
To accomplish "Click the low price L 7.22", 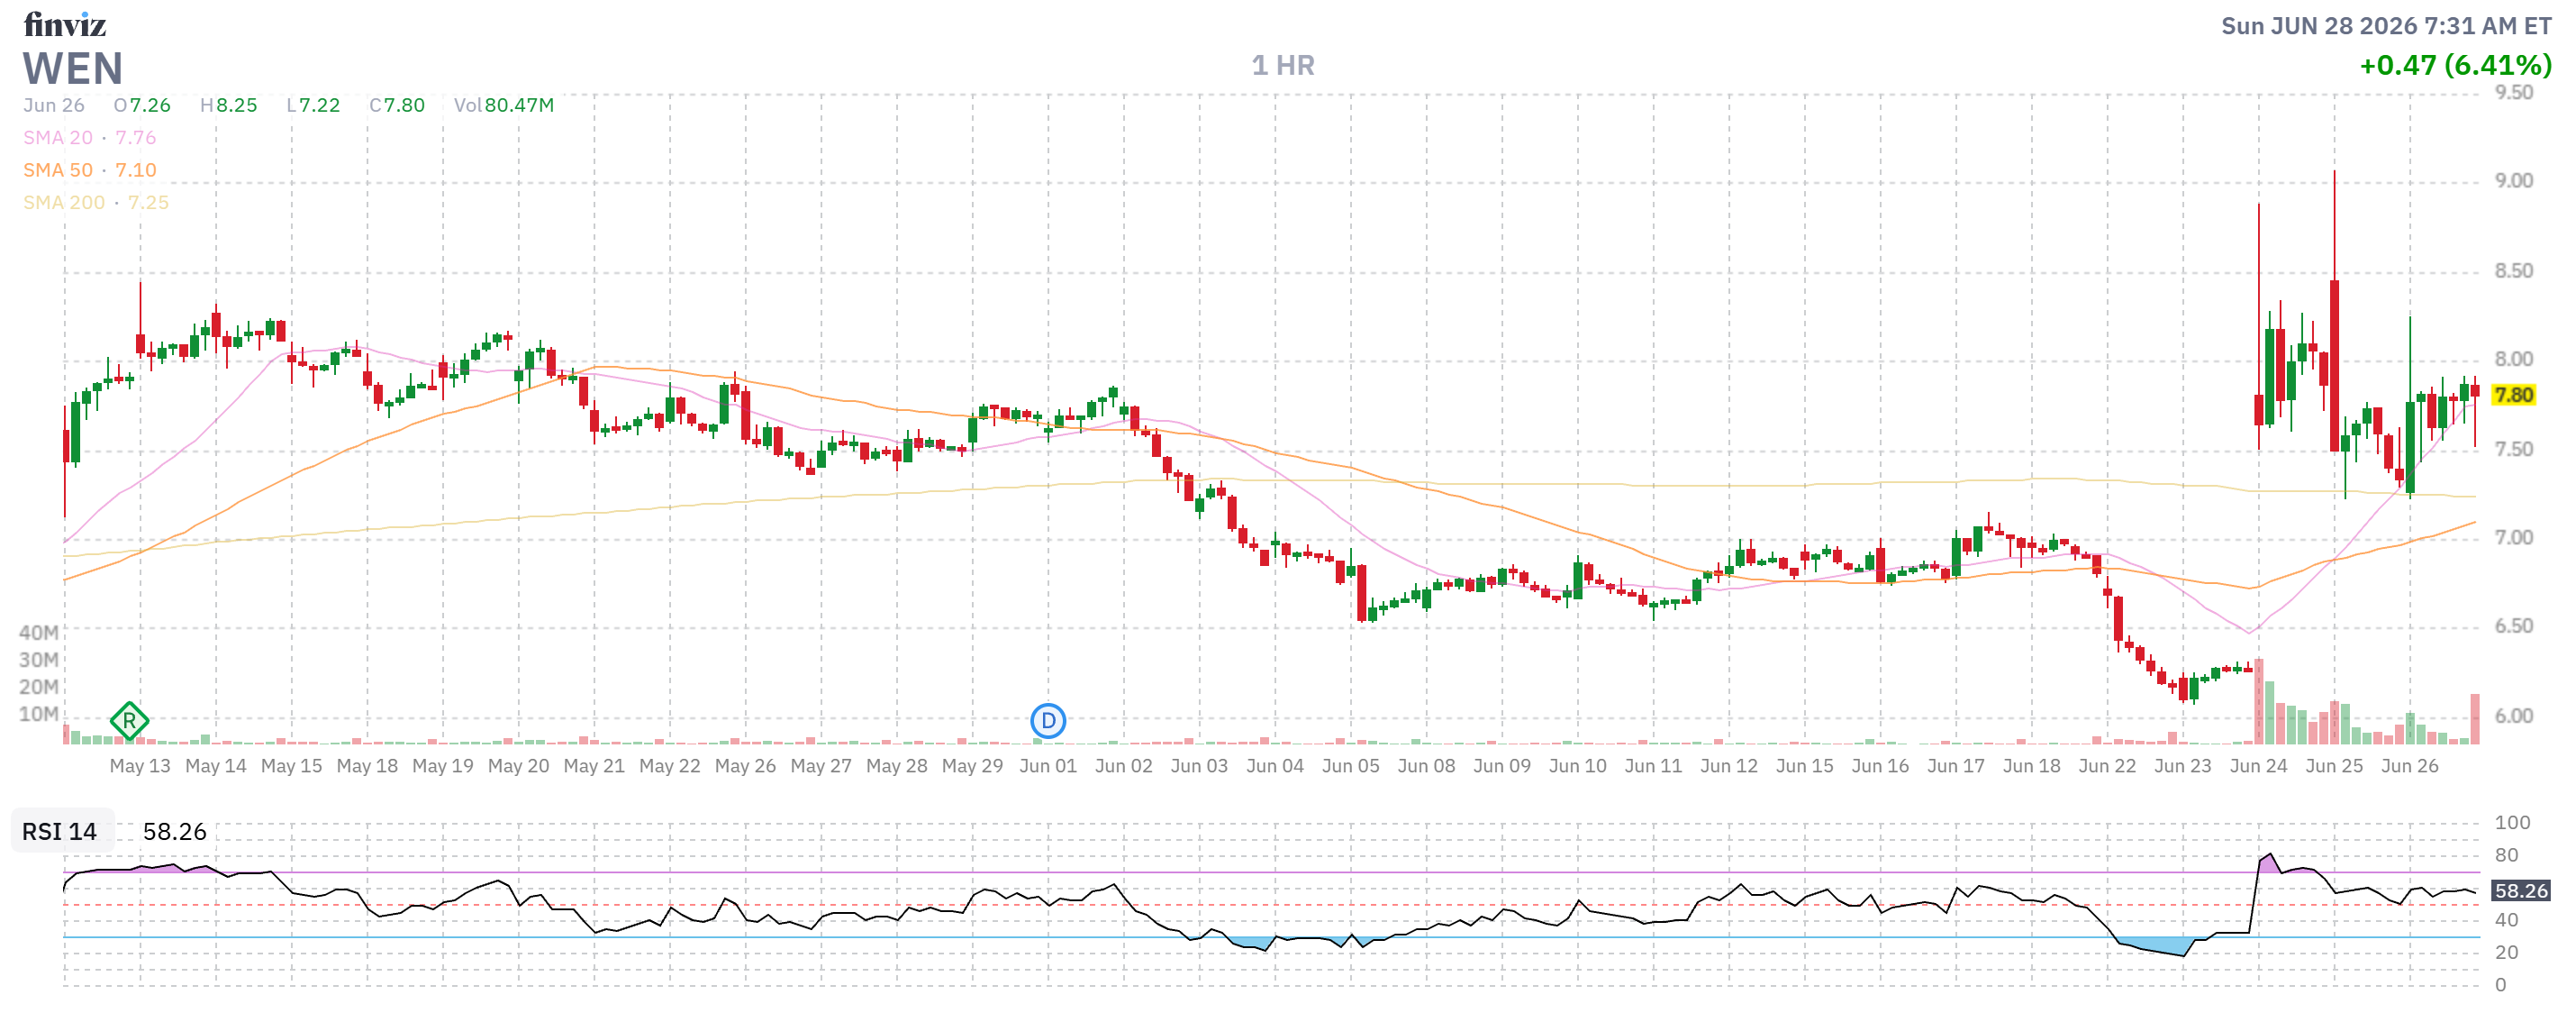I will tap(313, 105).
